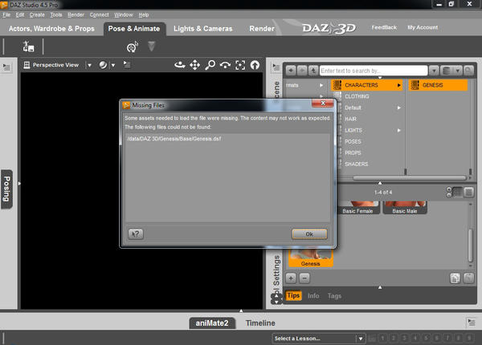Activate the Zoom magnifier viewport tool
The image size is (482, 345).
(x=210, y=65)
